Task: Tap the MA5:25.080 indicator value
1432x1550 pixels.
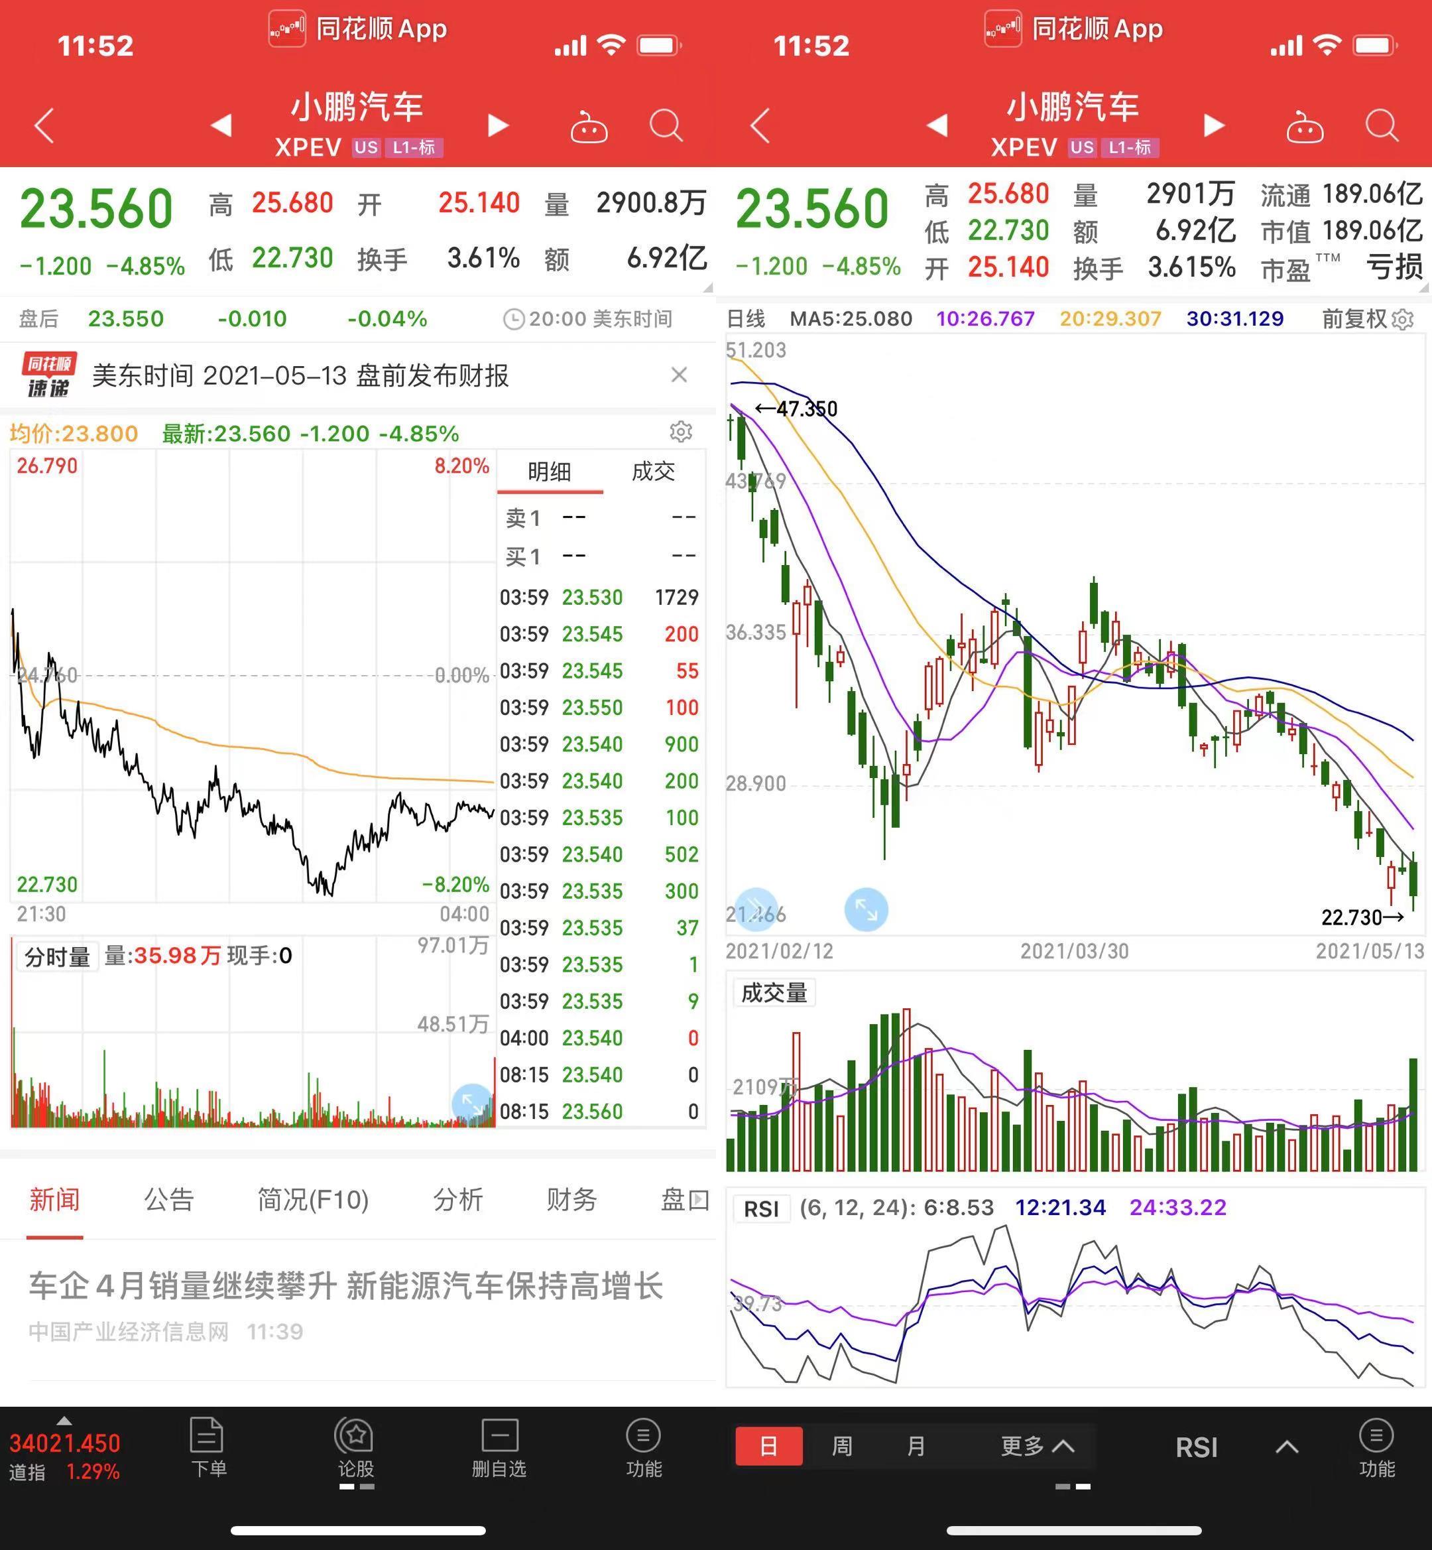Action: tap(851, 318)
